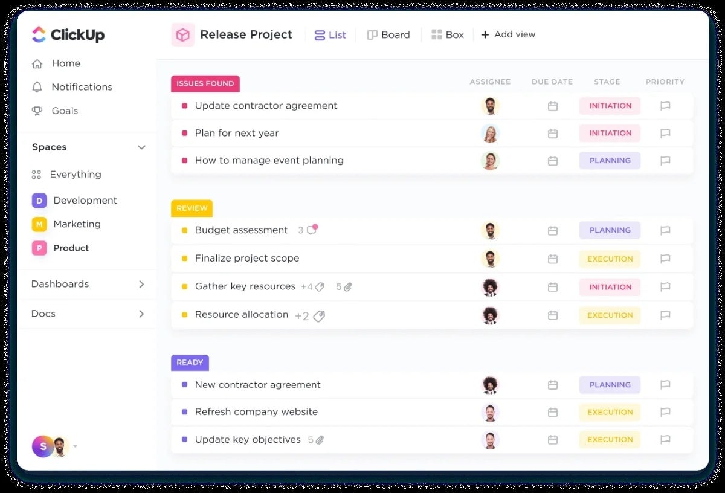Open task Refresh company website
The image size is (725, 493).
(256, 412)
